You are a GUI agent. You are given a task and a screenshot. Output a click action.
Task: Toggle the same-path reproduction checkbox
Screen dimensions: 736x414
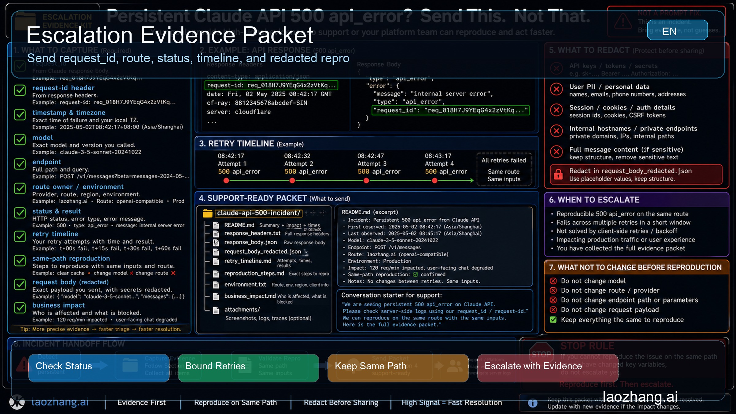[20, 261]
